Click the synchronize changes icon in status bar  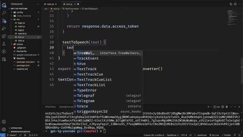tap(20, 135)
